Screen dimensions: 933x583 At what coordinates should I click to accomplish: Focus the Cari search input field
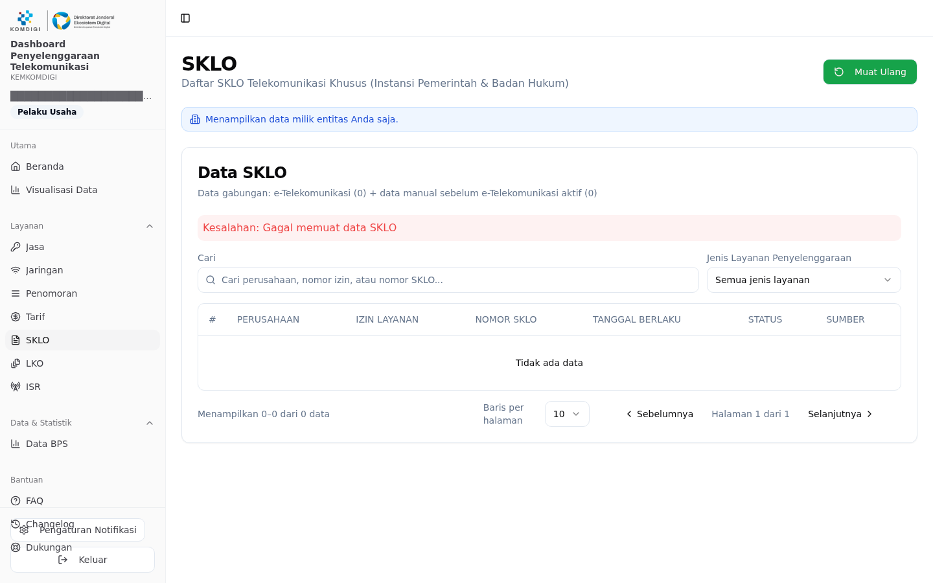(448, 280)
